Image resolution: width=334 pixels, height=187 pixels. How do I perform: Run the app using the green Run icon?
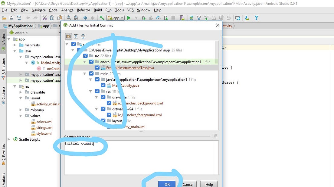129,17
